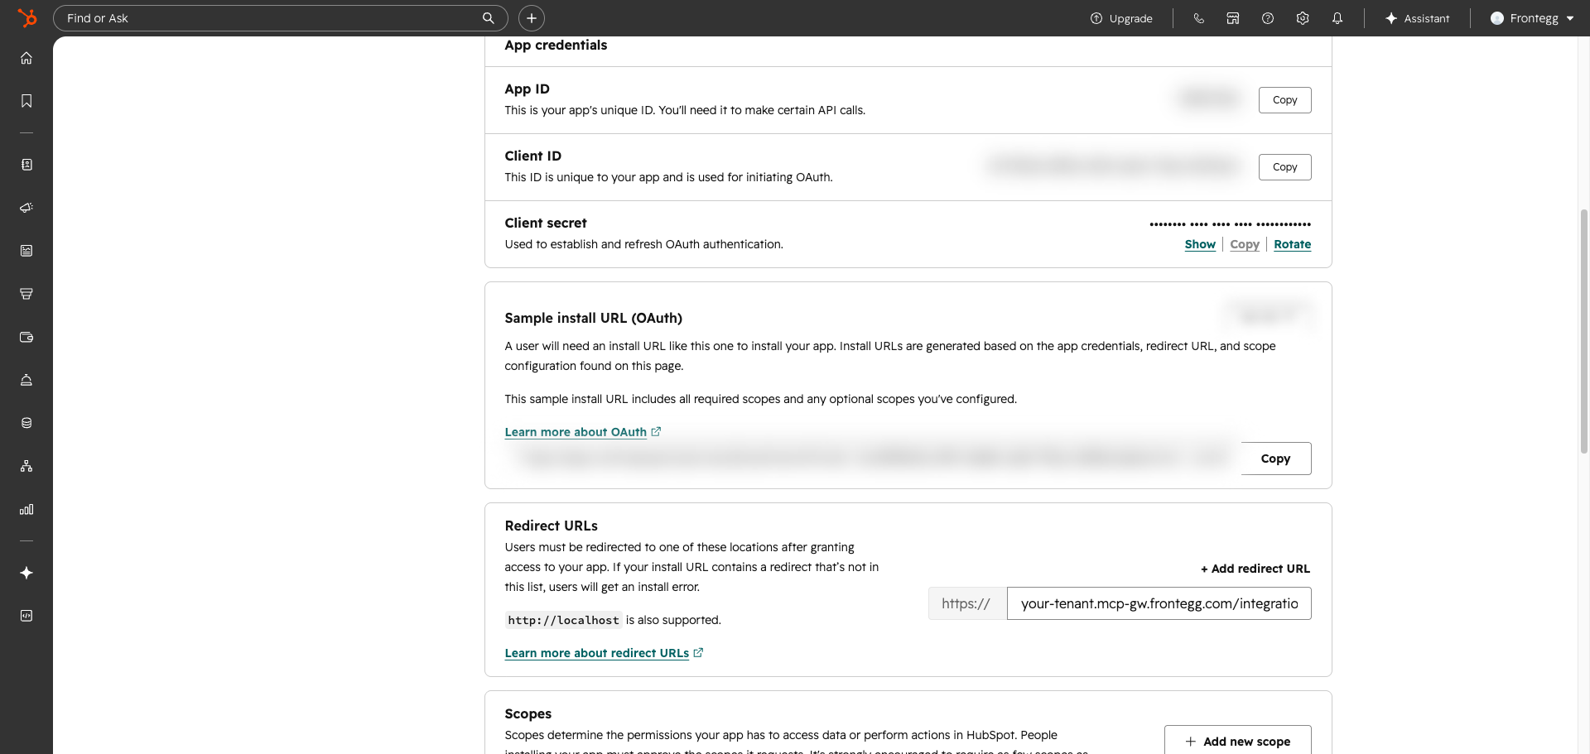Open the calling phone icon
This screenshot has width=1590, height=754.
pos(1198,18)
